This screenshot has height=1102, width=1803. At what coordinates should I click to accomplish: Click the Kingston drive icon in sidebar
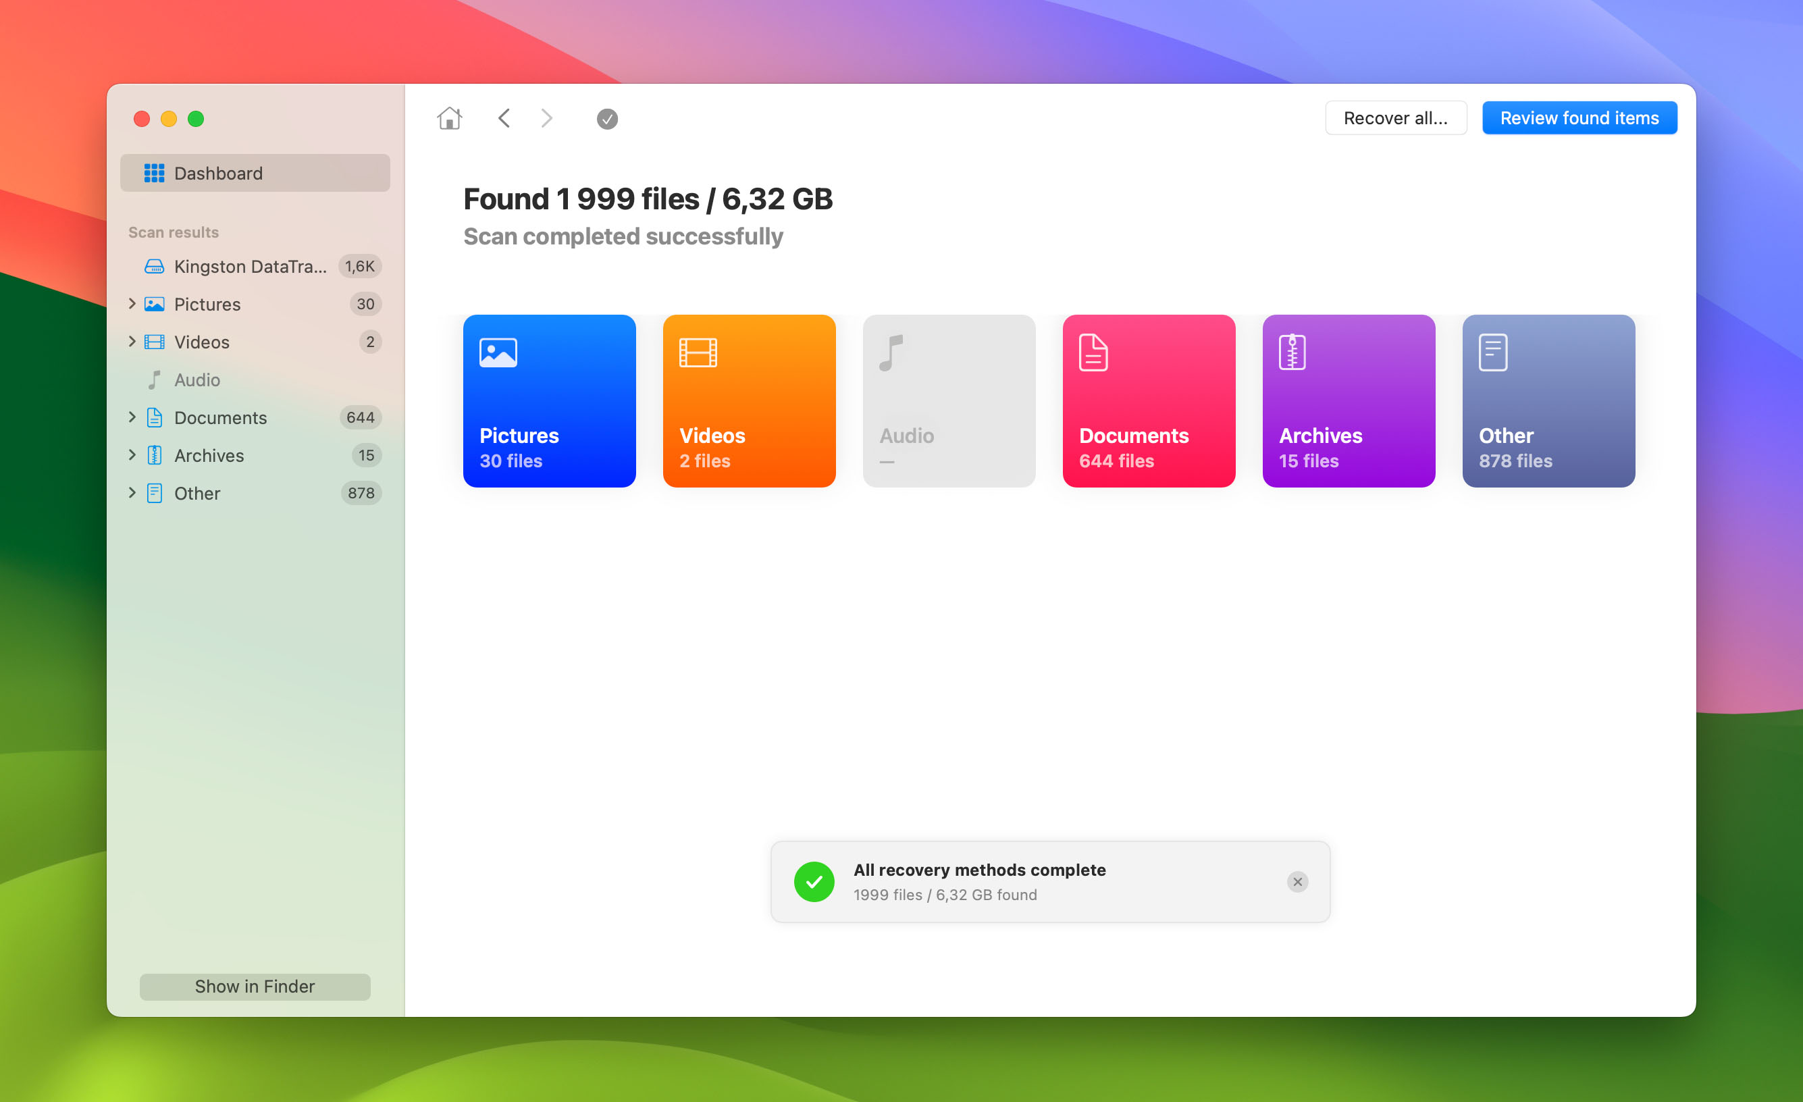(x=154, y=266)
